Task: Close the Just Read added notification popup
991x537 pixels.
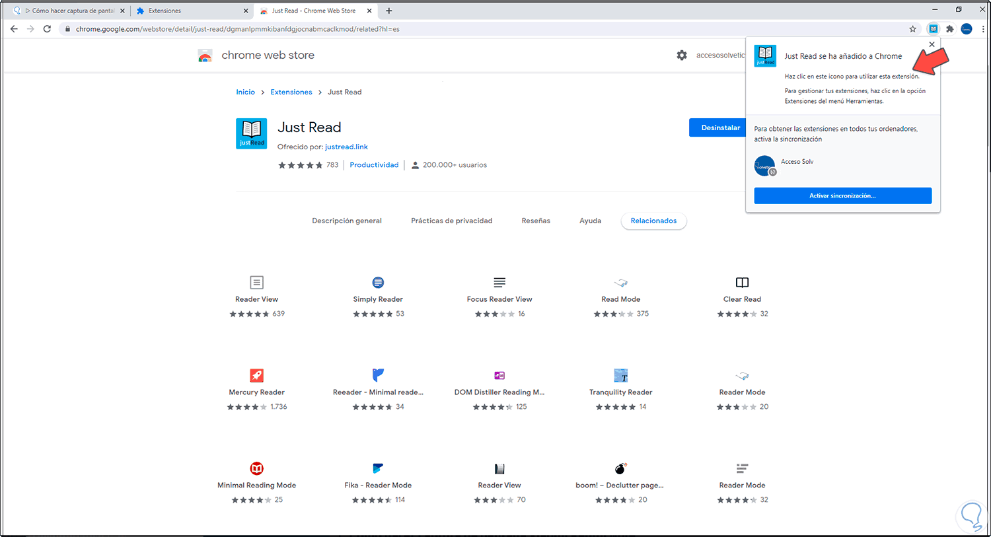Action: (x=932, y=44)
